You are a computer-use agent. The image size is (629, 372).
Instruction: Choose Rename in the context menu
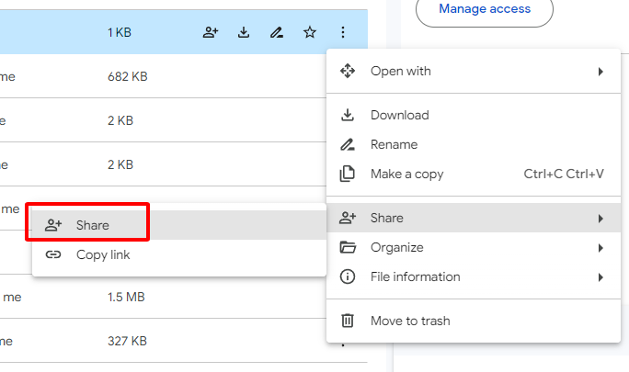[394, 144]
